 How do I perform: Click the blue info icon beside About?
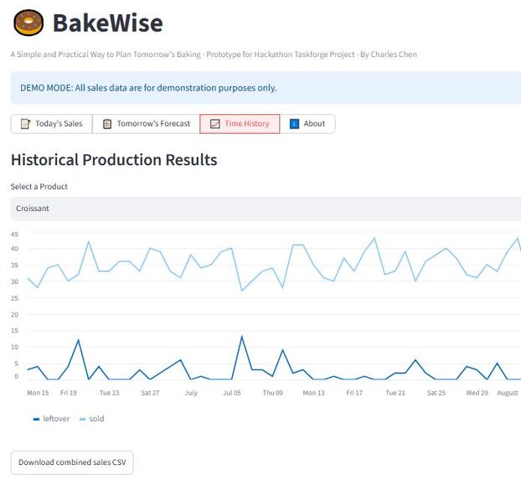tap(294, 124)
